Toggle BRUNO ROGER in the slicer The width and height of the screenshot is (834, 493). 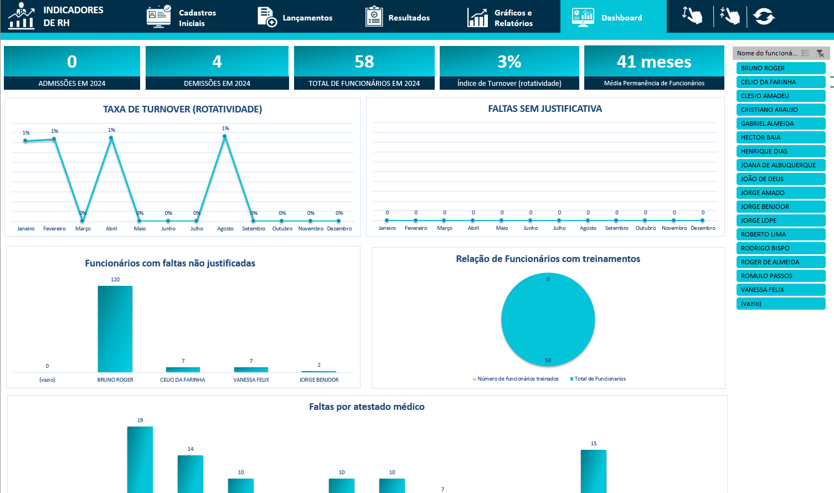780,68
